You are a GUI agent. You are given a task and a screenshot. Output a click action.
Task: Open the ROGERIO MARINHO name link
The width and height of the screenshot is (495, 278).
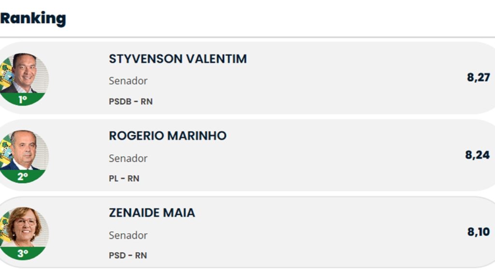pyautogui.click(x=168, y=136)
